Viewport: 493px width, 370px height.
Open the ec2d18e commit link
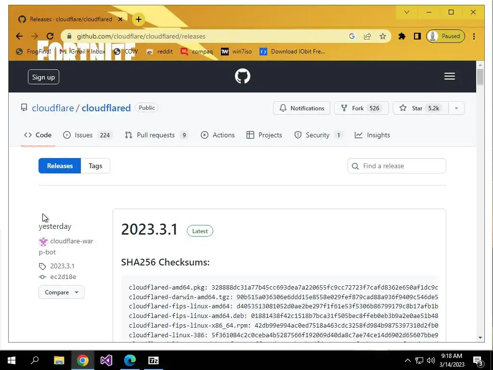[63, 277]
